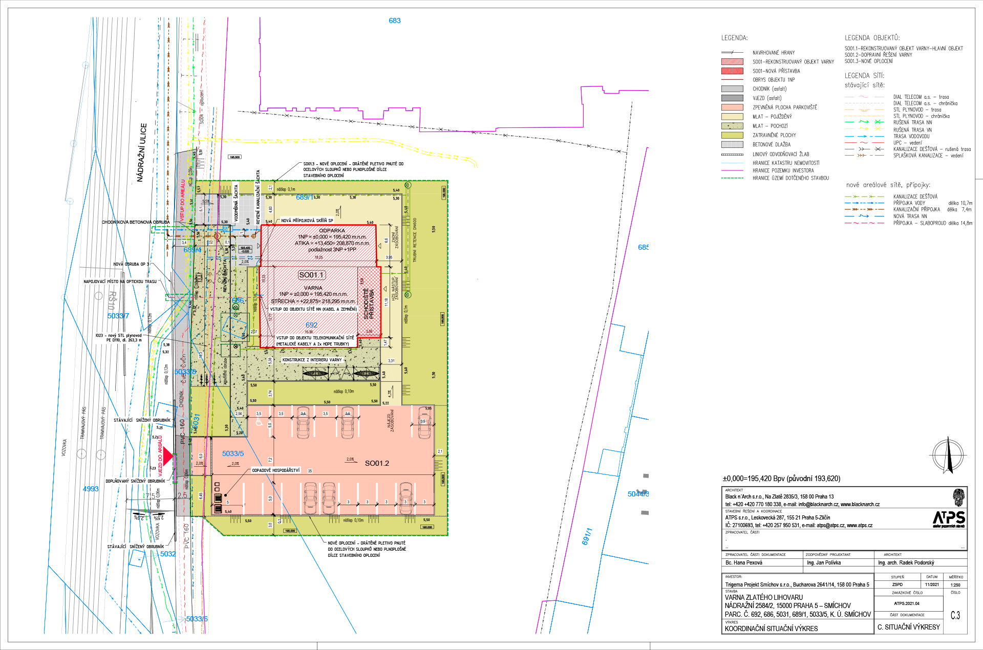Click the red VJEZD DO AREÁLU arrow
This screenshot has height=650, width=983.
pyautogui.click(x=167, y=456)
